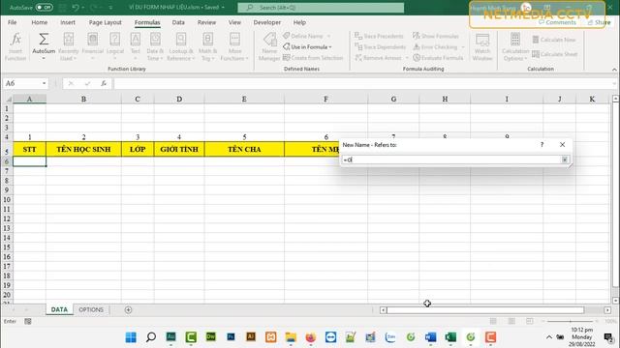Viewport: 620px width, 348px height.
Task: Open the Logical functions icon
Action: pyautogui.click(x=115, y=39)
